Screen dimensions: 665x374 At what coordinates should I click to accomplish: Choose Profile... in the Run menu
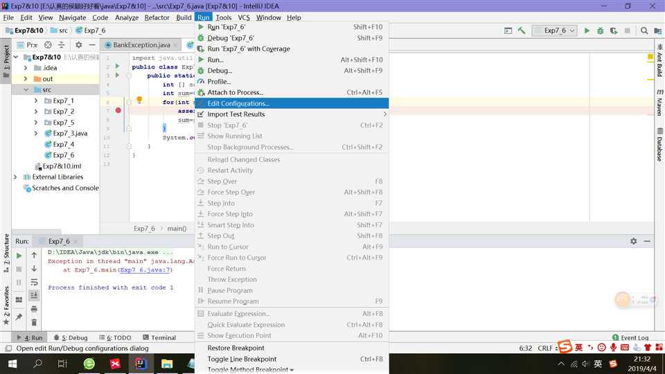(292, 82)
